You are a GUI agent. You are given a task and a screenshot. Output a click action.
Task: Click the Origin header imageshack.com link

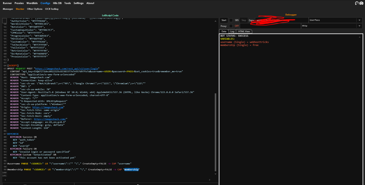(x=48, y=107)
